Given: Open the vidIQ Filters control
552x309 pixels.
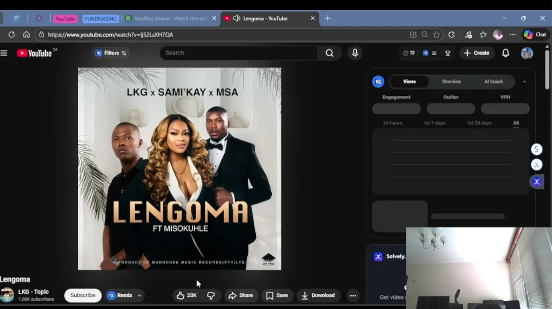Looking at the screenshot, I should click(111, 53).
